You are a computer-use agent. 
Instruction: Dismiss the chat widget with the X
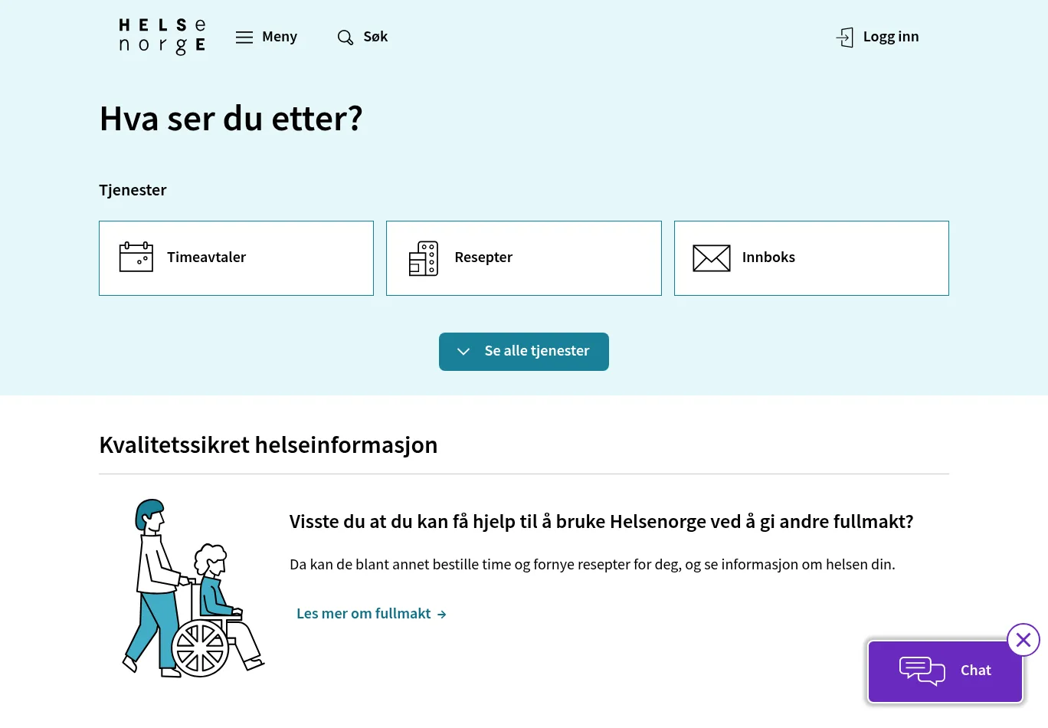[x=1023, y=640]
